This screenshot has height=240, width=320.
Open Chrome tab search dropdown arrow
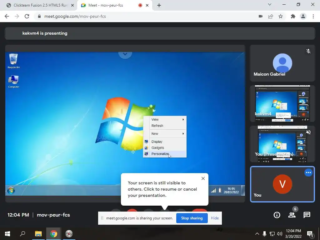click(x=270, y=4)
